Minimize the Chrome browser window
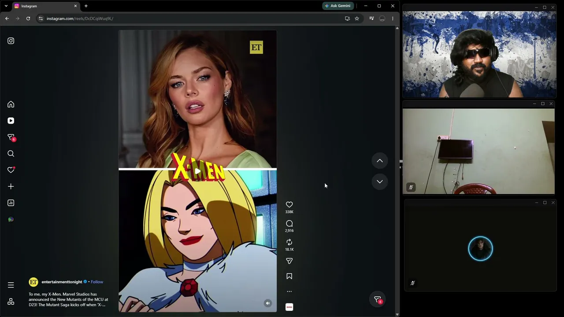 [x=366, y=6]
